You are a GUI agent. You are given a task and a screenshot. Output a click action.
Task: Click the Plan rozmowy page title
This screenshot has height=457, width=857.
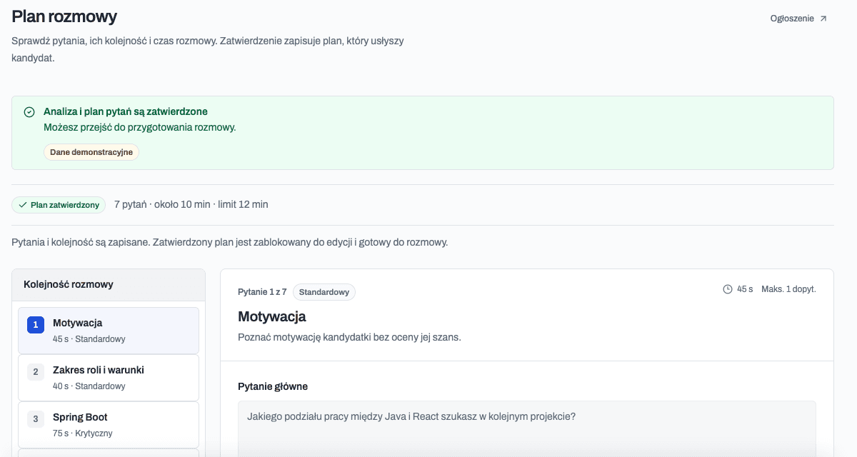pos(64,16)
